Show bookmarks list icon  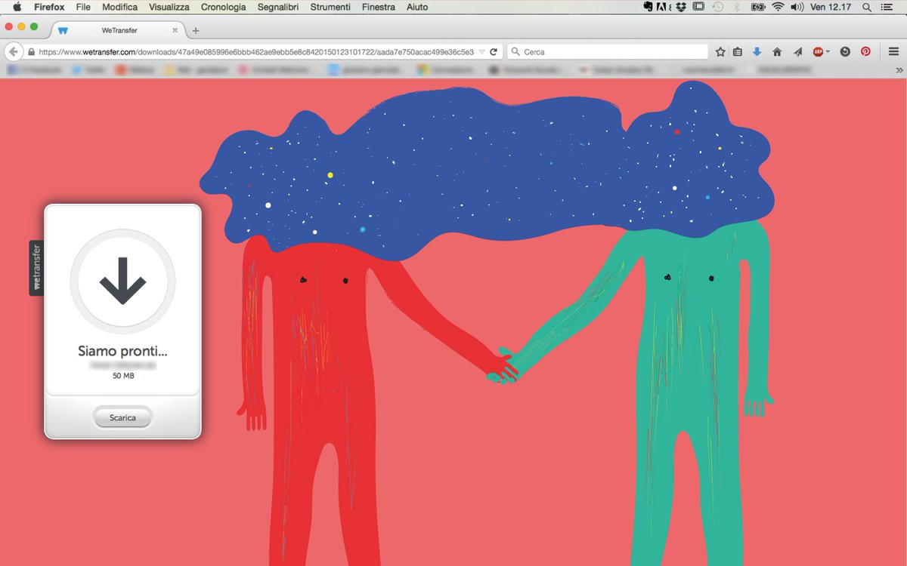[x=738, y=52]
